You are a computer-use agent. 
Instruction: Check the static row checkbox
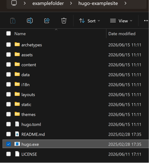9,104
